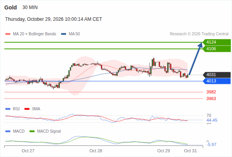Click the RSI value 44.45

[x=212, y=120]
